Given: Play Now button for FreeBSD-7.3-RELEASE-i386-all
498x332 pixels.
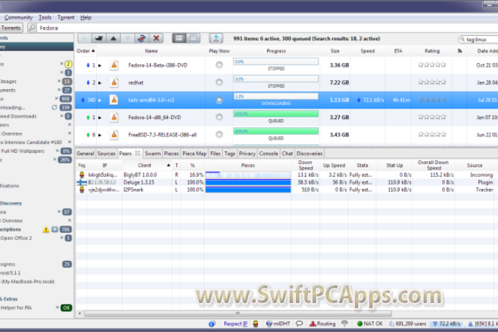Looking at the screenshot, I should tap(219, 135).
